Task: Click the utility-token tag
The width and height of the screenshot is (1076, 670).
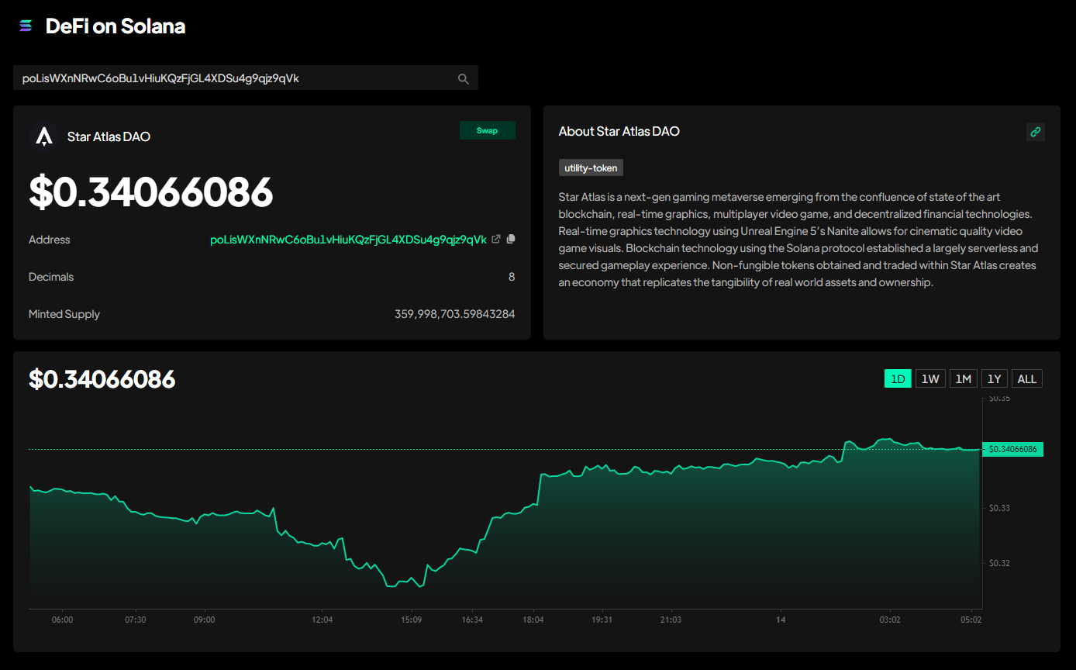Action: (x=591, y=167)
